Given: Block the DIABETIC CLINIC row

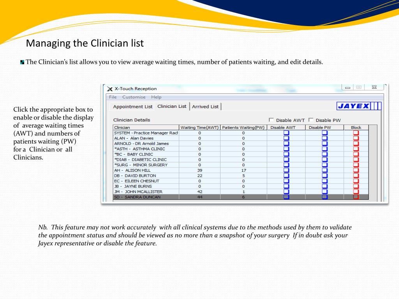Looking at the screenshot, I should pyautogui.click(x=356, y=159).
